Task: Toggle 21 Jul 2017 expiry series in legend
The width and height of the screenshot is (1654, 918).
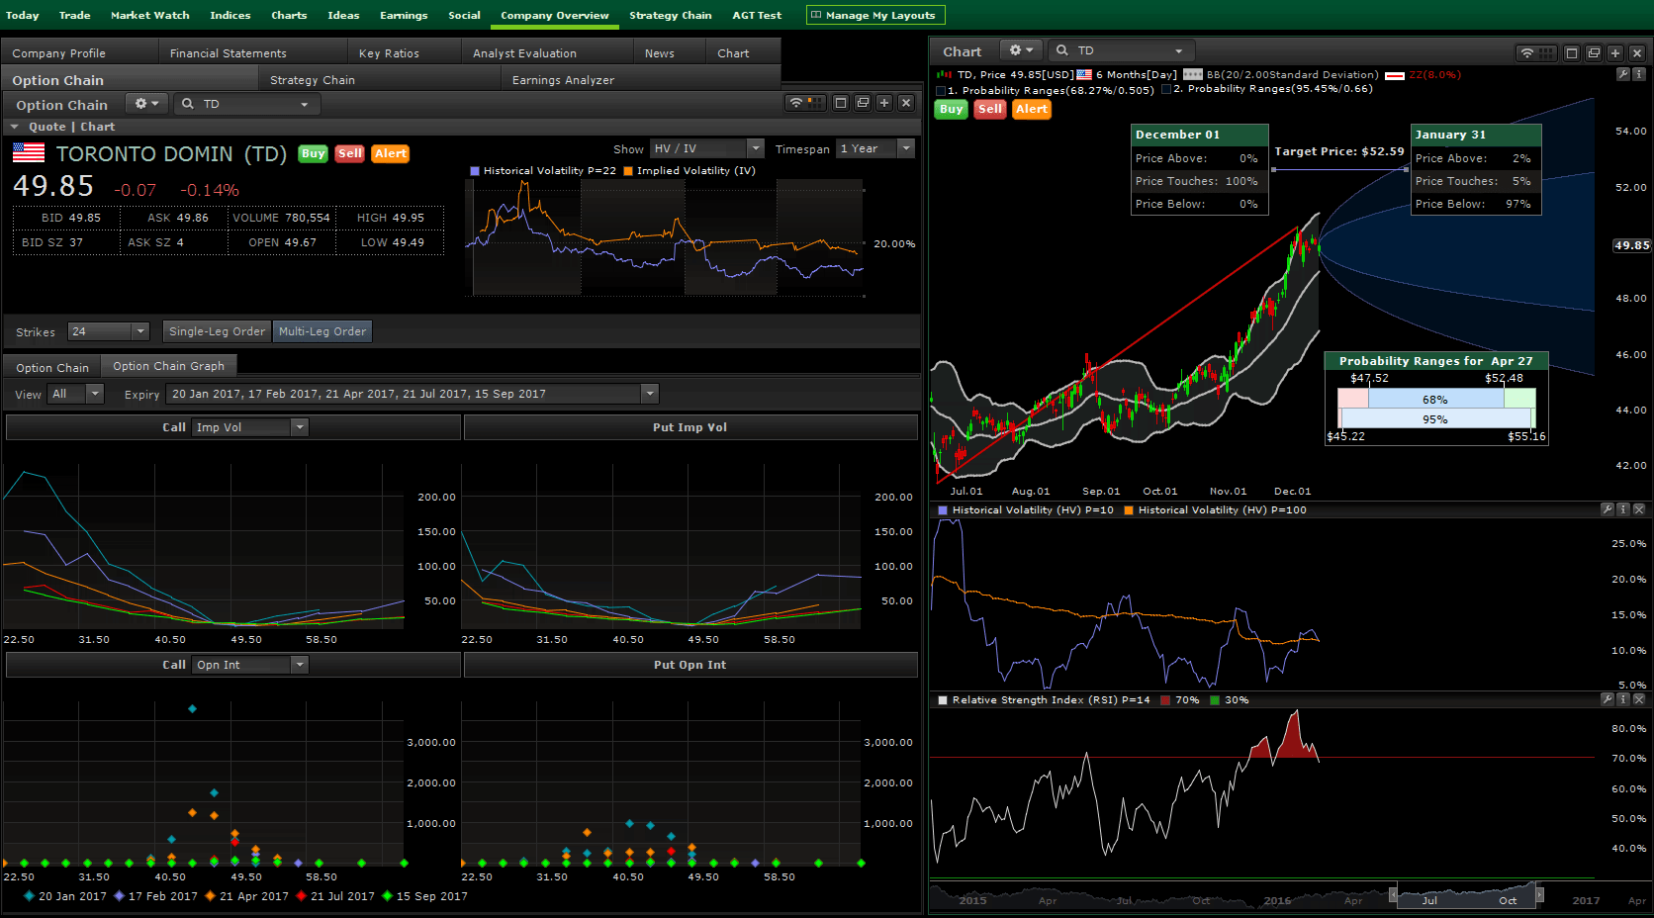Action: pyautogui.click(x=336, y=896)
